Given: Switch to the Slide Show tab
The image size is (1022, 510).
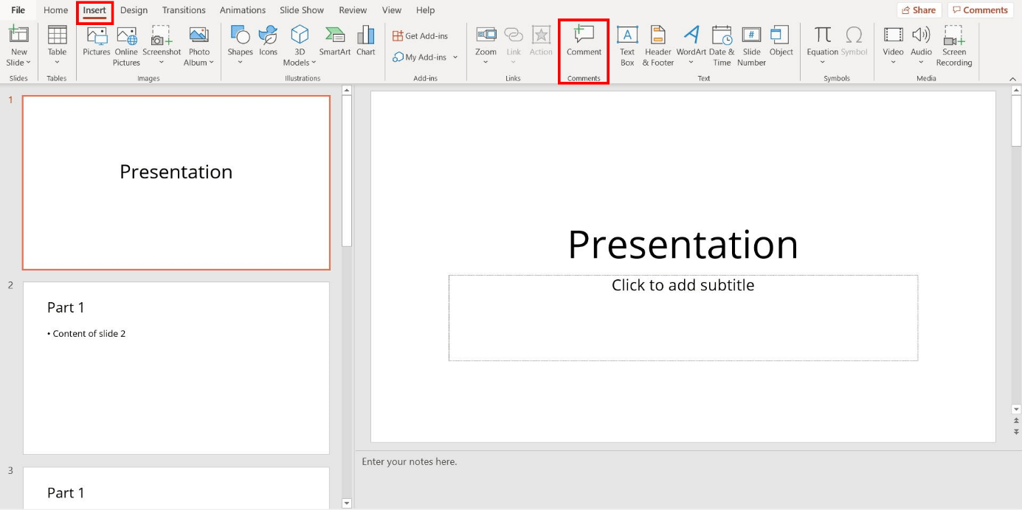Looking at the screenshot, I should click(302, 10).
